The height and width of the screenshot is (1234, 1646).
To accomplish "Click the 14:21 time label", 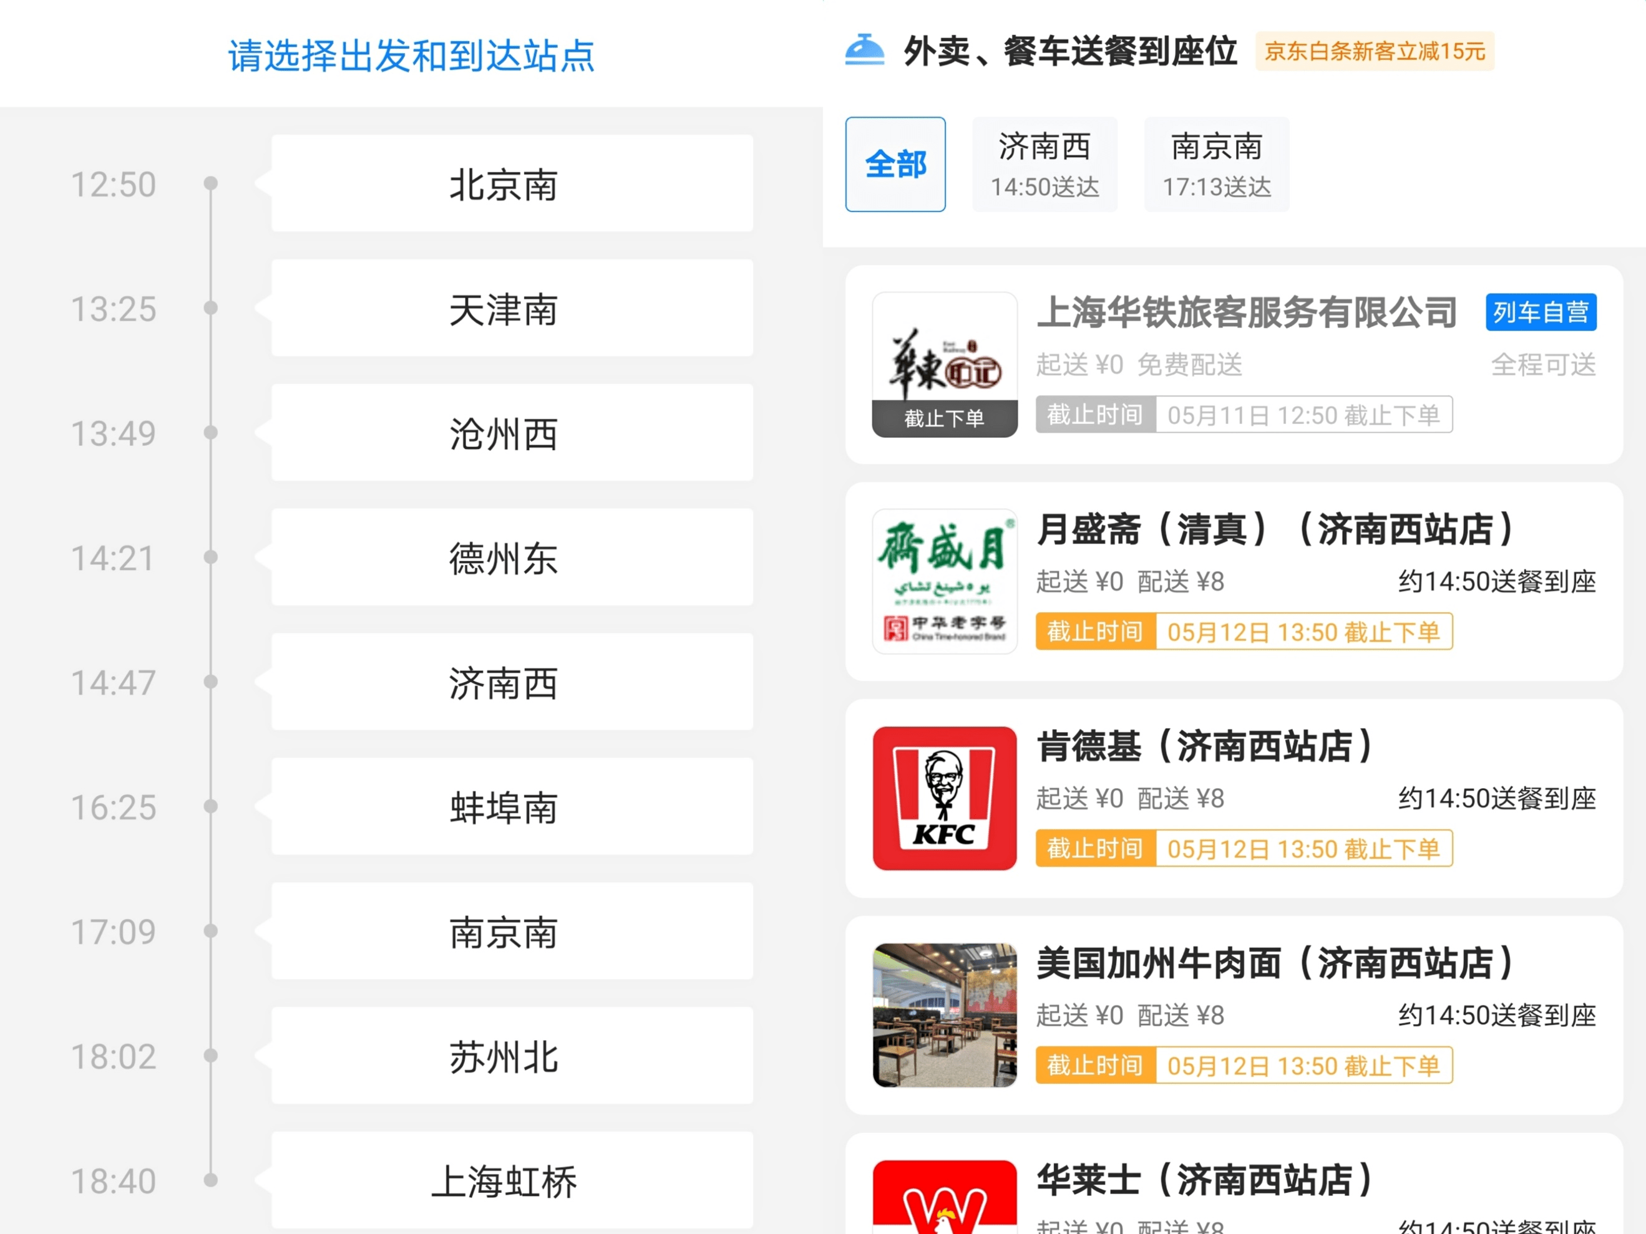I will 113,559.
